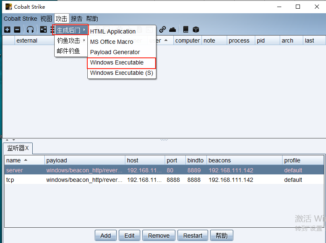Image resolution: width=326 pixels, height=243 pixels.
Task: Select the listener named tcp
Action: 164,180
